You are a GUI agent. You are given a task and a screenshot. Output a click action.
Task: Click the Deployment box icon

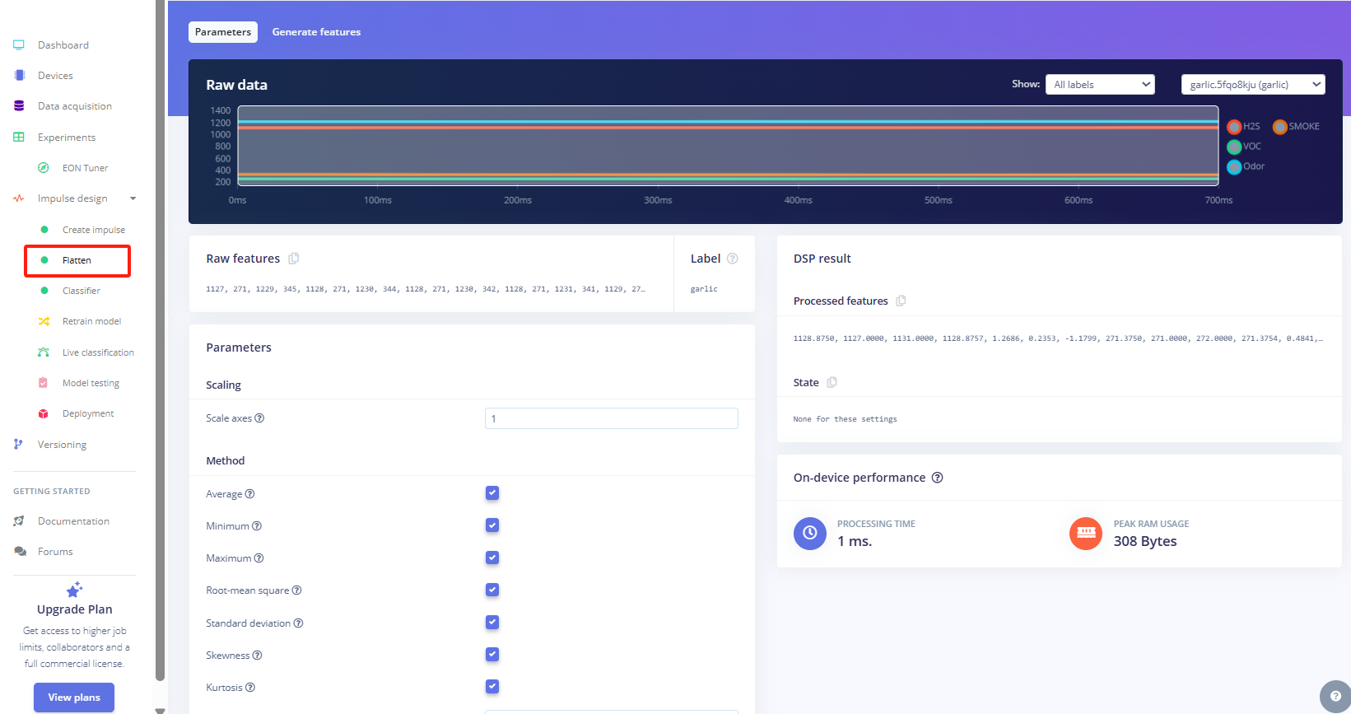point(44,413)
